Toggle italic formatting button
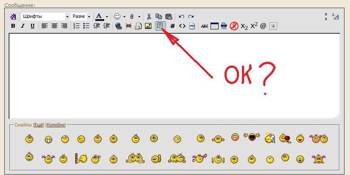350x175 pixels. pos(23,26)
